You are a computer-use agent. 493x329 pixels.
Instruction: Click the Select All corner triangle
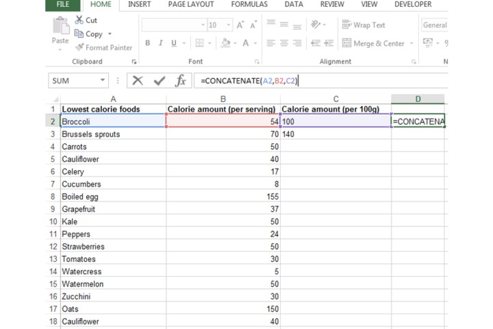coord(55,99)
